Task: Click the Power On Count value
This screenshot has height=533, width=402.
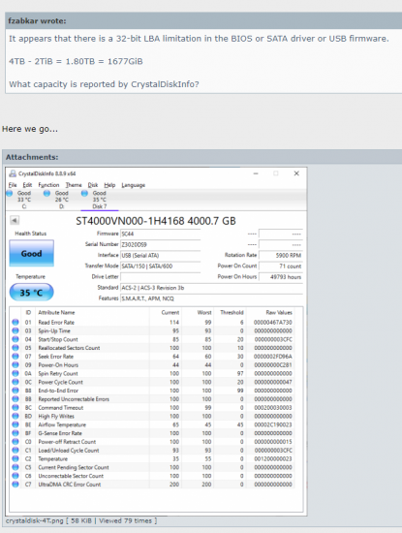Action: tap(281, 266)
